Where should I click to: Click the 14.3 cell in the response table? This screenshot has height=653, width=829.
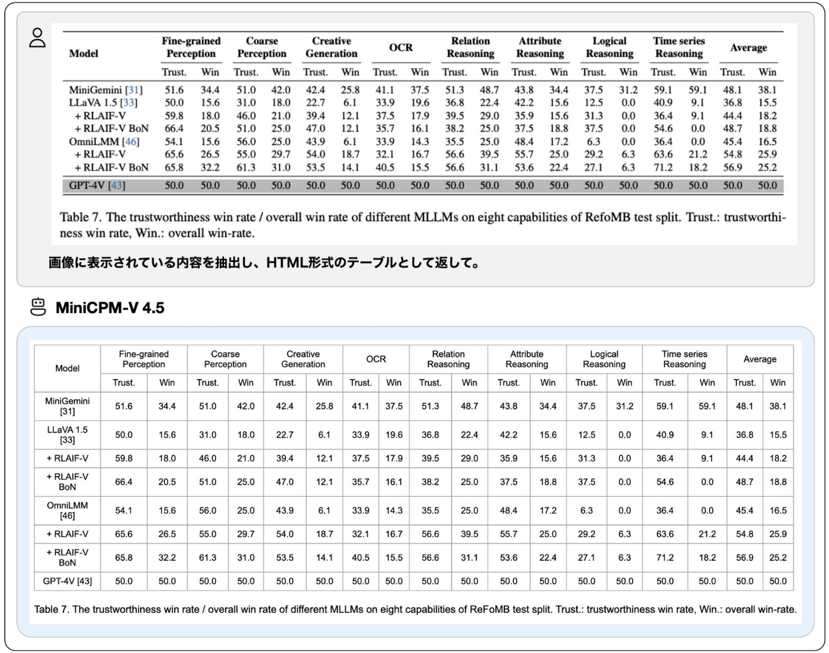[394, 510]
